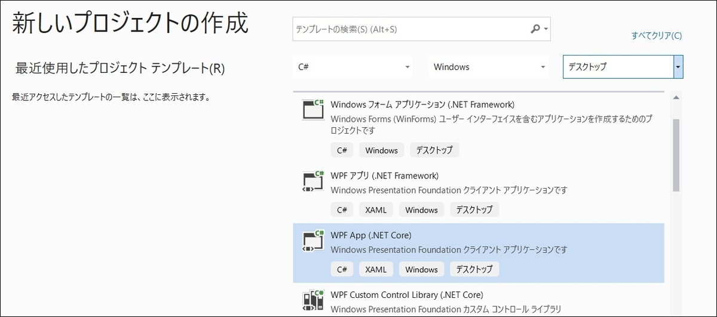This screenshot has height=317, width=717.
Task: Click the カスタム コントロール ライブラリ description
Action: 446,309
